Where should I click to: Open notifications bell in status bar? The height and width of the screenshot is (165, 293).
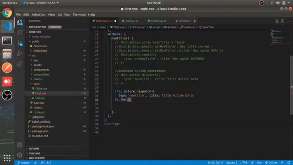tap(289, 163)
